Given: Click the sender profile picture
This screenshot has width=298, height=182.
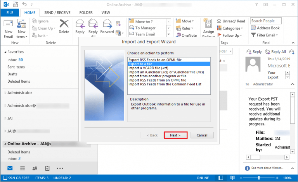Looking at the screenshot, I should click(x=253, y=64).
